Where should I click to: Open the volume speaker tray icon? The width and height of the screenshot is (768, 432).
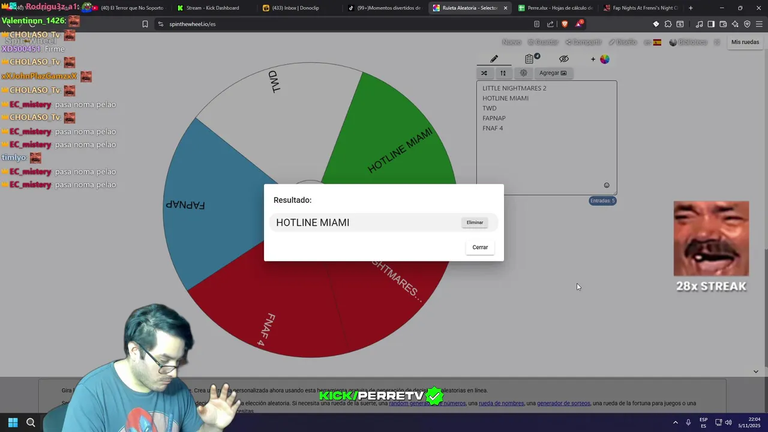(x=729, y=422)
